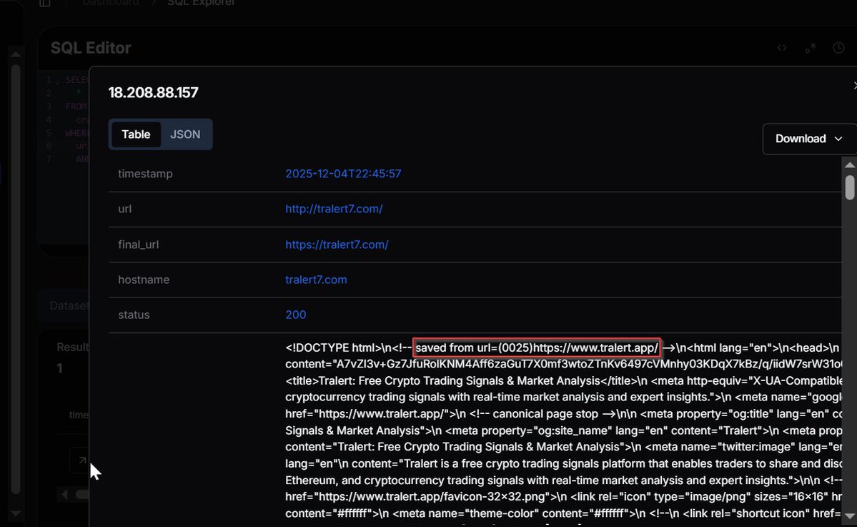The width and height of the screenshot is (857, 527).
Task: Open the url link http://tralert7.com/
Action: pyautogui.click(x=334, y=209)
